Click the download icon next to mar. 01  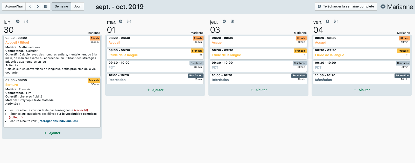point(121,21)
